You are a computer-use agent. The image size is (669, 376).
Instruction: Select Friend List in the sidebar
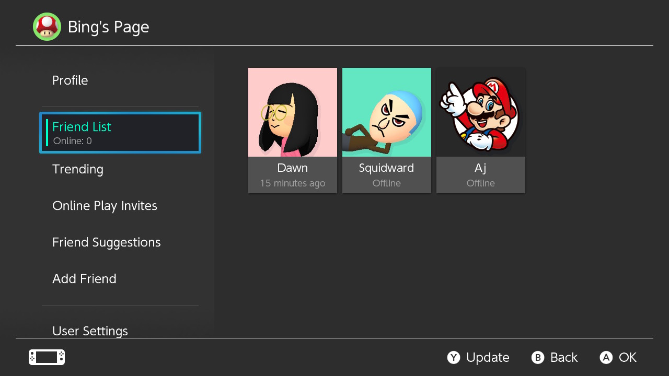coord(120,133)
